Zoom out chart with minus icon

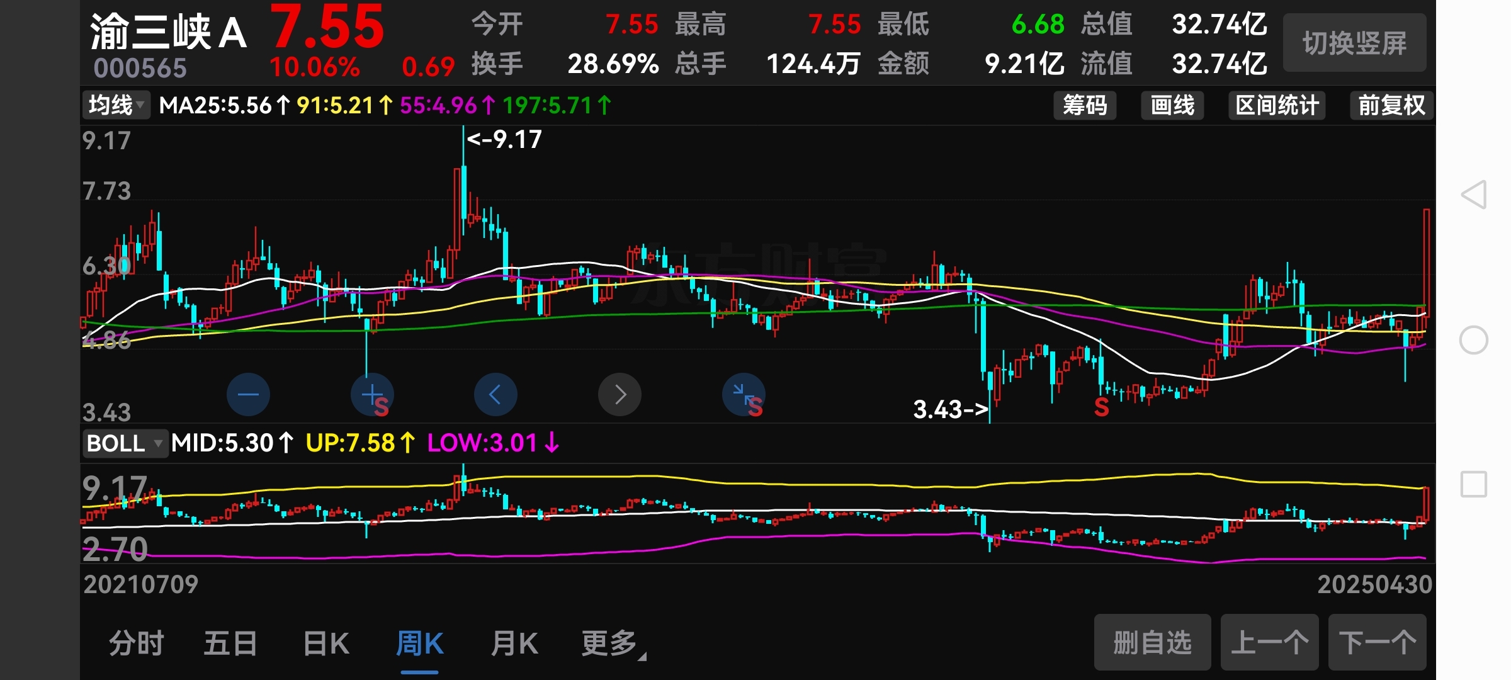pyautogui.click(x=248, y=395)
